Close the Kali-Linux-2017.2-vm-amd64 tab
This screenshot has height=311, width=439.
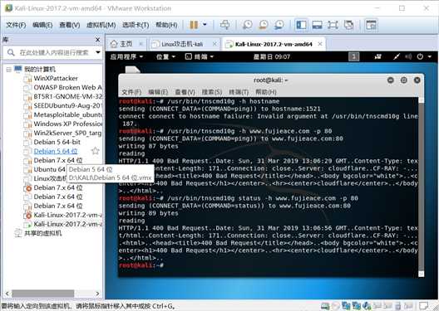tap(320, 44)
